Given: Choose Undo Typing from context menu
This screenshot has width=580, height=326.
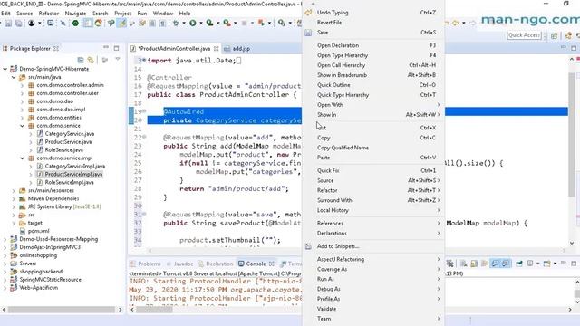Looking at the screenshot, I should click(x=373, y=13).
